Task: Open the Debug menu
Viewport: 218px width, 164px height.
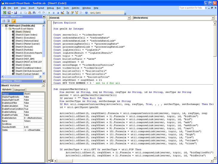Action: [x=50, y=8]
